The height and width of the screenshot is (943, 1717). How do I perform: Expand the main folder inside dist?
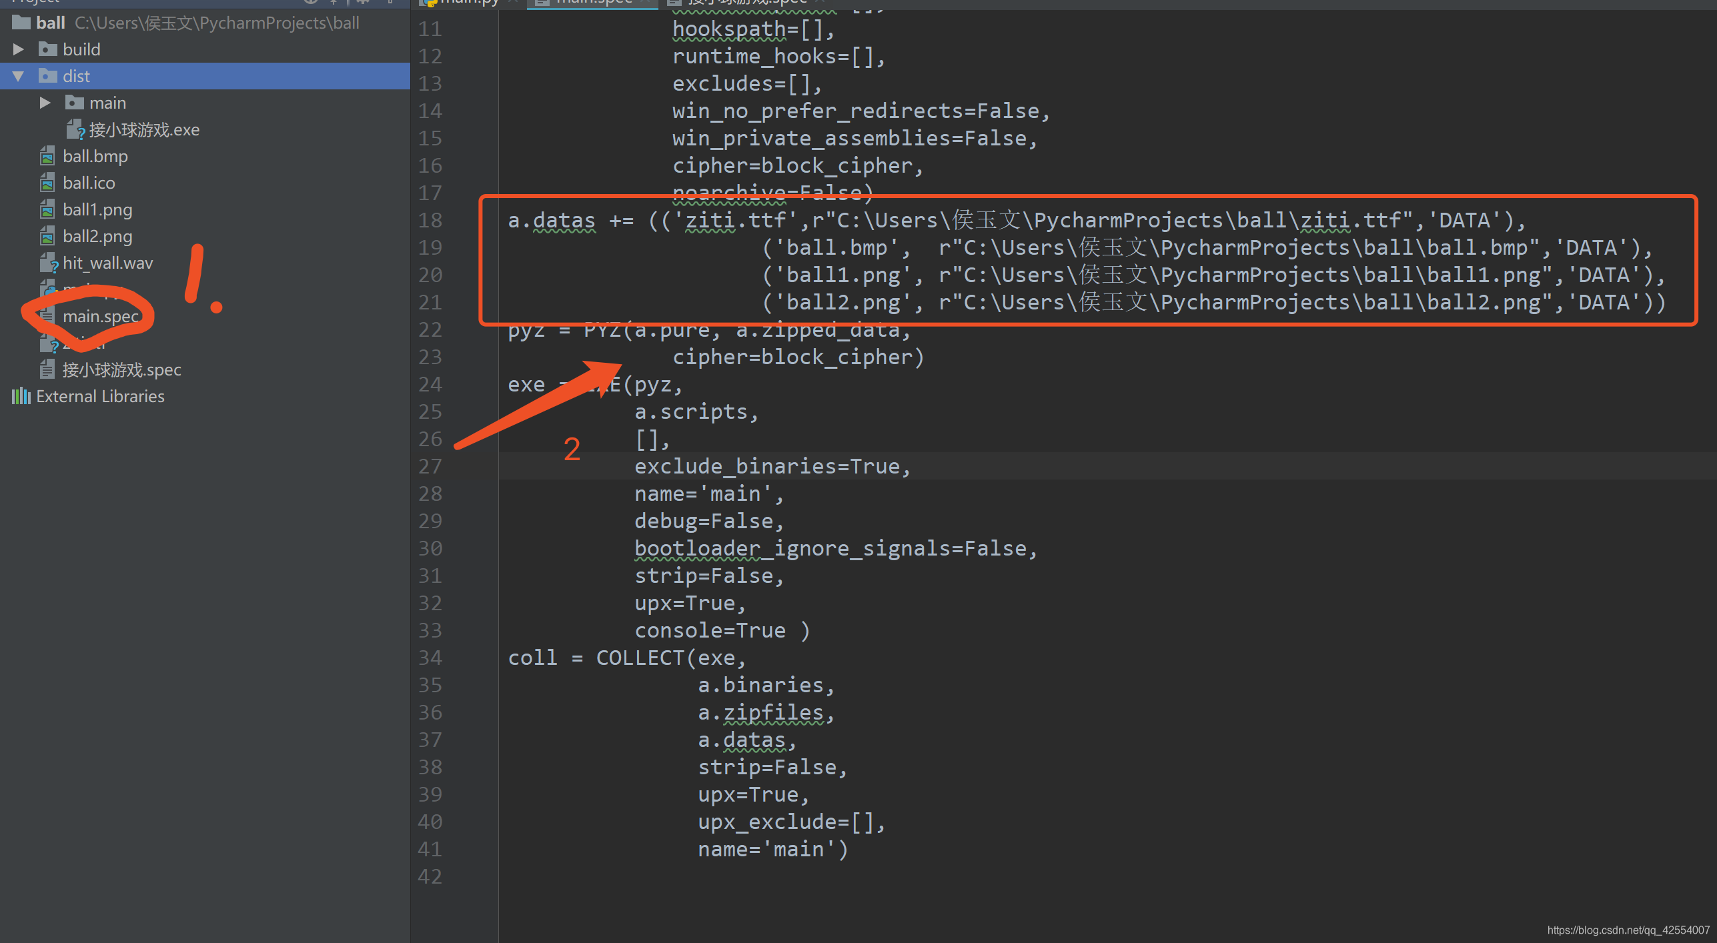coord(45,102)
